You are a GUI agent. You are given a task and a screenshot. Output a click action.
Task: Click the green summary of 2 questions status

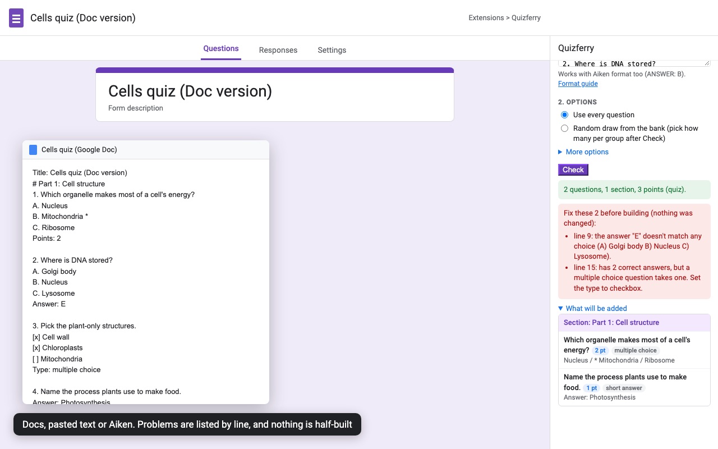click(x=634, y=190)
